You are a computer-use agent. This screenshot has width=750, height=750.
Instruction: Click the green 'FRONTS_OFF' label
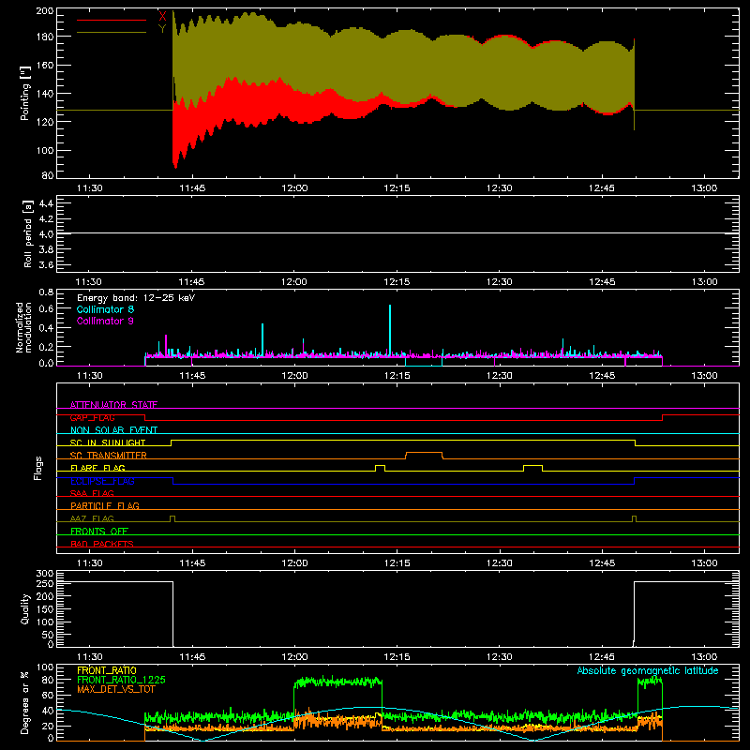(99, 531)
